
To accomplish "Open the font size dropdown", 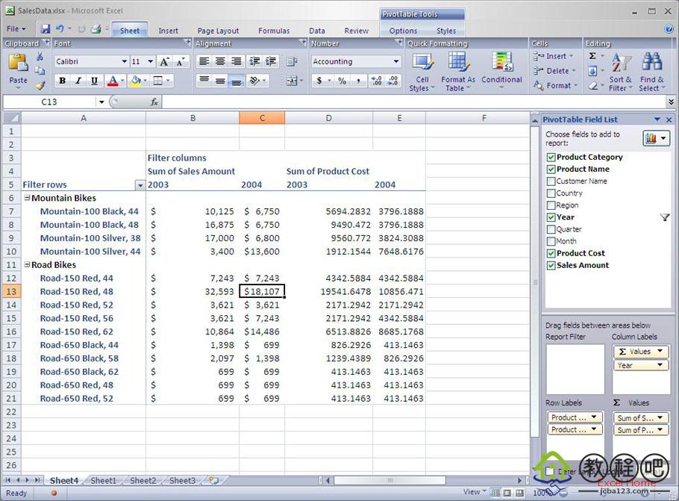I will (x=150, y=61).
